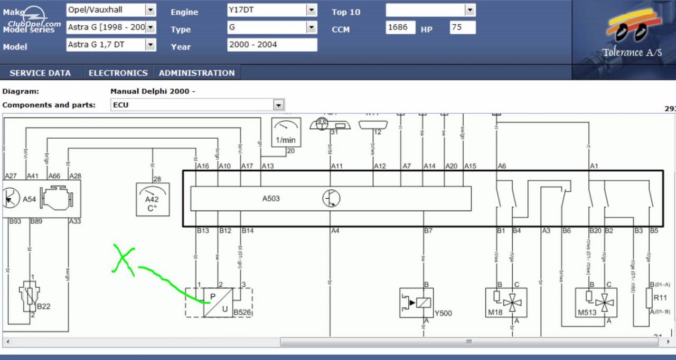676x360 pixels.
Task: Select the M18 fan motor symbol
Action: coord(506,303)
